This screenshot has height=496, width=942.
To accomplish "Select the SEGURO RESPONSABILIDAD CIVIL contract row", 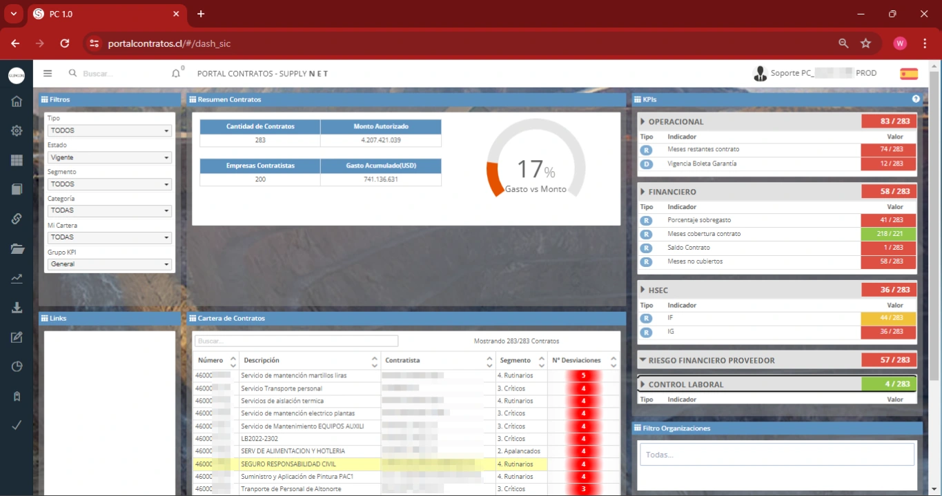I will 288,464.
